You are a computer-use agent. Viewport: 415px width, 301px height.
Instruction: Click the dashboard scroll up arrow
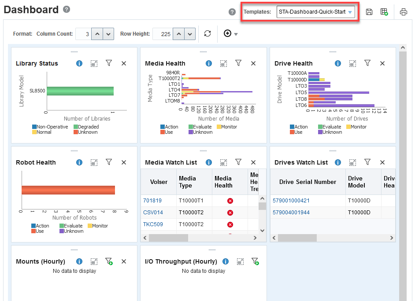tap(403, 48)
